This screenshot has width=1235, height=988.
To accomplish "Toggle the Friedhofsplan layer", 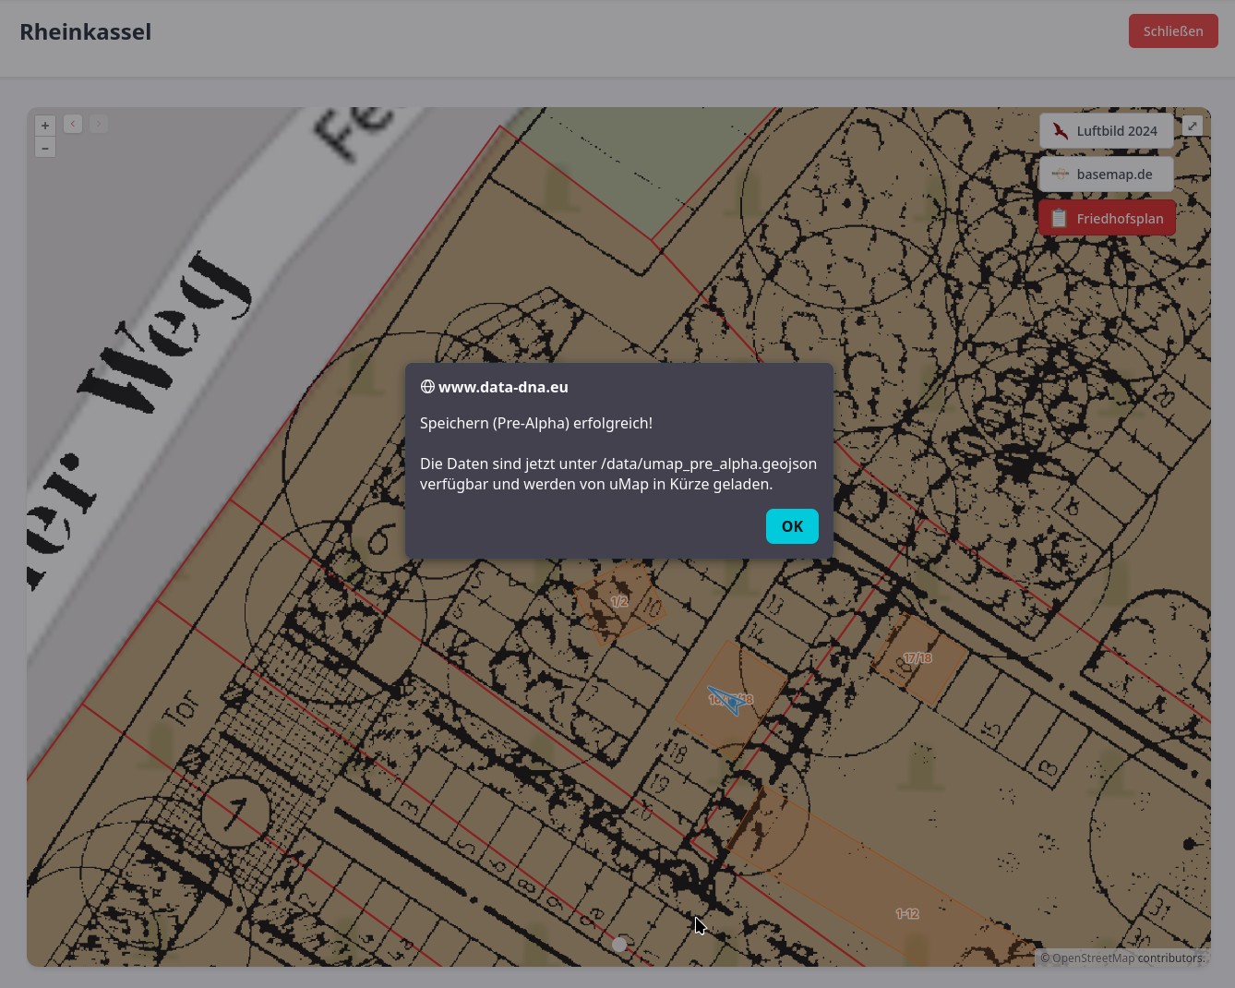I will click(x=1106, y=219).
